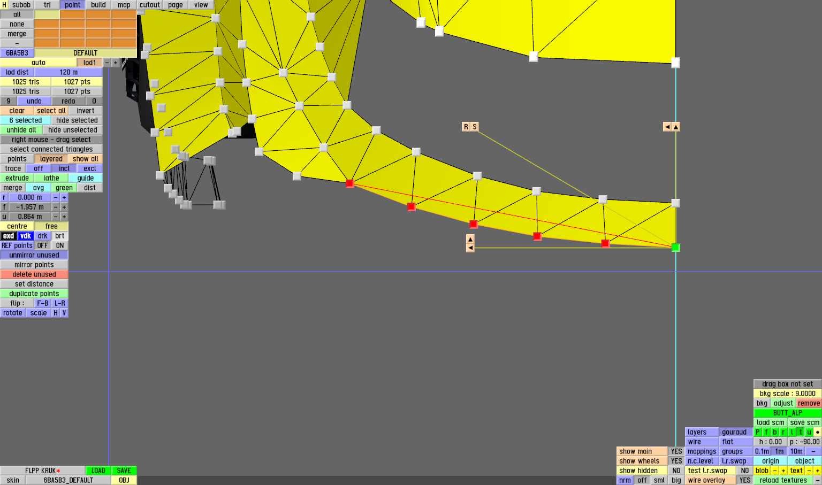The image size is (822, 485).
Task: Click the undo button
Action: tap(34, 101)
